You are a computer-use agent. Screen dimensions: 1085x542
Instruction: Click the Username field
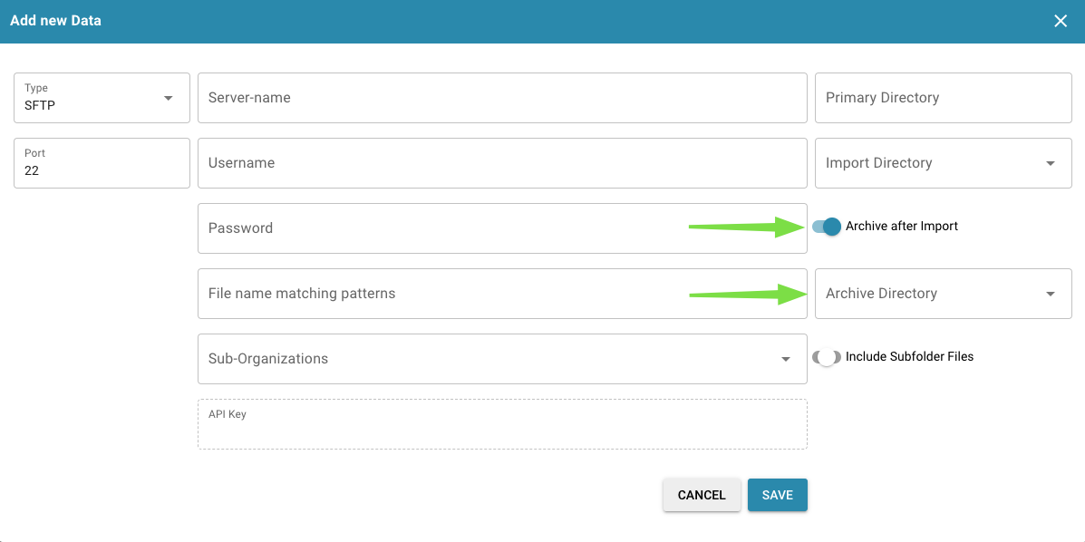pos(501,163)
